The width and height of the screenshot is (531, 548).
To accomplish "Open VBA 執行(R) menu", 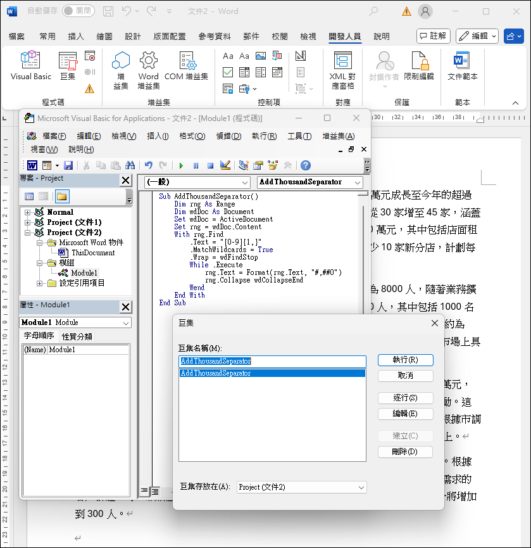I will point(265,136).
